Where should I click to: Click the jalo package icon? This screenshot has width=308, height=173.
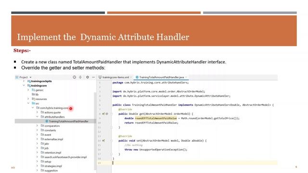42,144
